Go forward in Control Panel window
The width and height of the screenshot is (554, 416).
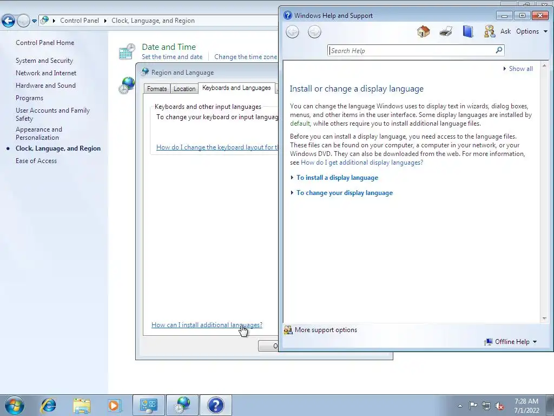click(23, 21)
